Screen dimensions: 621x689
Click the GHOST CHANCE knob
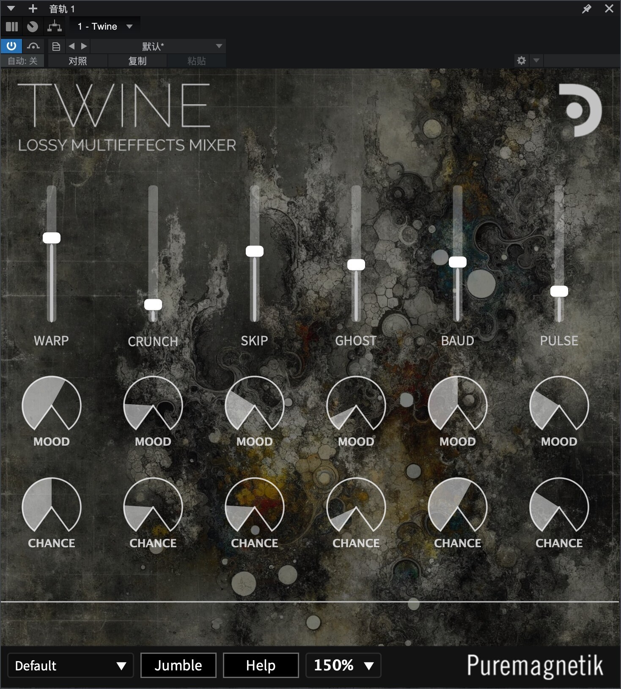[x=356, y=505]
